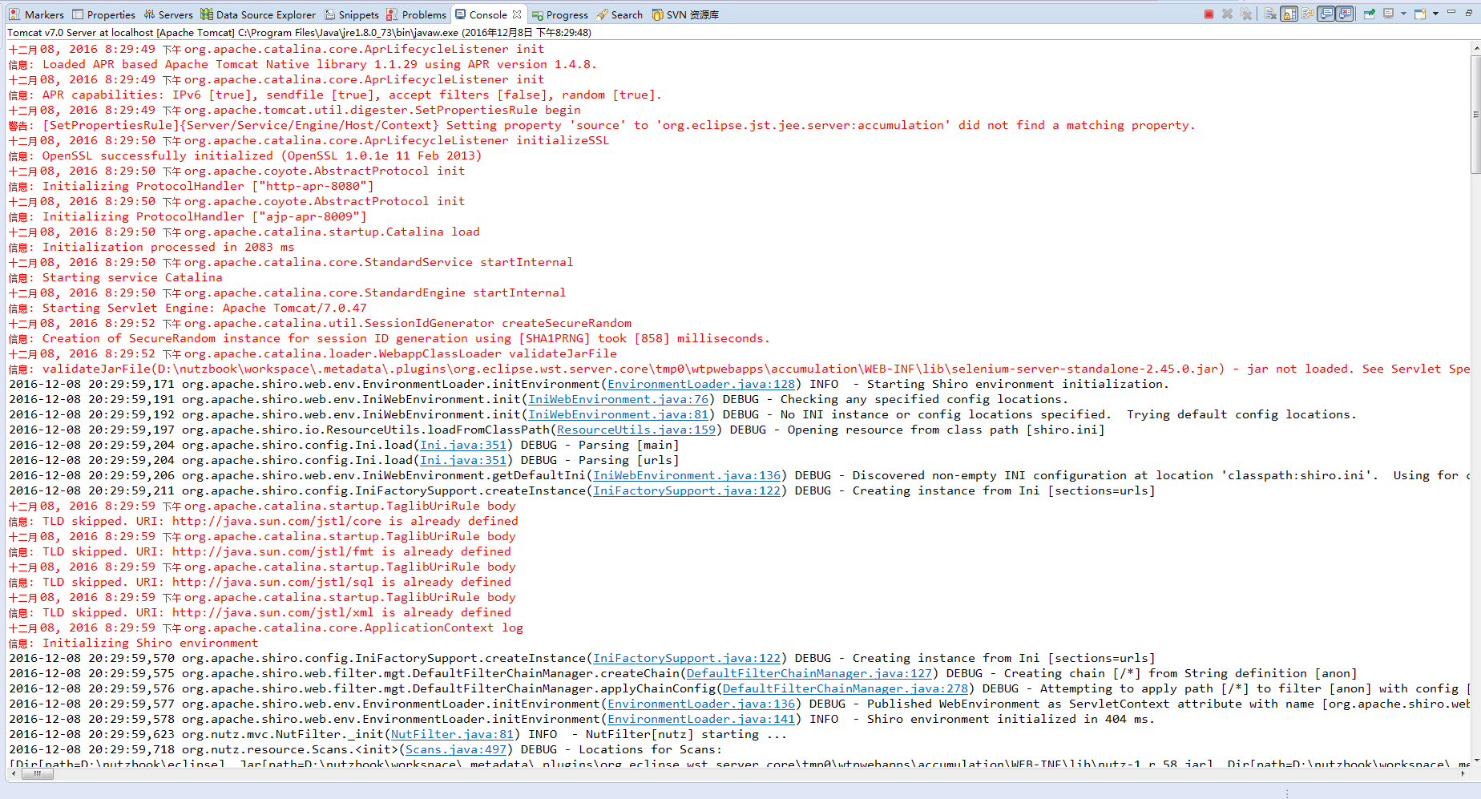The height and width of the screenshot is (799, 1481).
Task: Click the Snippets tab icon
Action: pyautogui.click(x=330, y=14)
